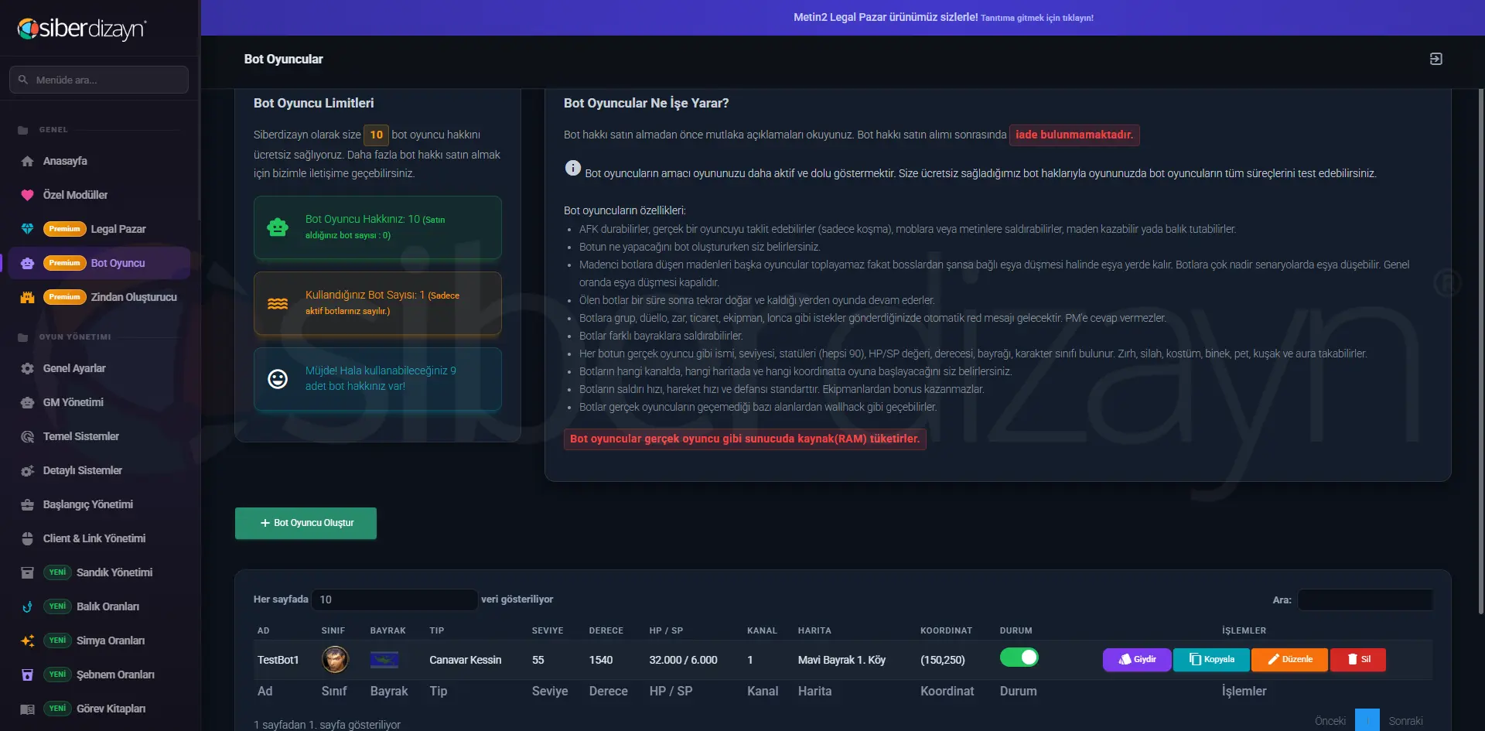Screen dimensions: 1485x731
Task: Open the rows-per-page selector showing 10
Action: 394,599
